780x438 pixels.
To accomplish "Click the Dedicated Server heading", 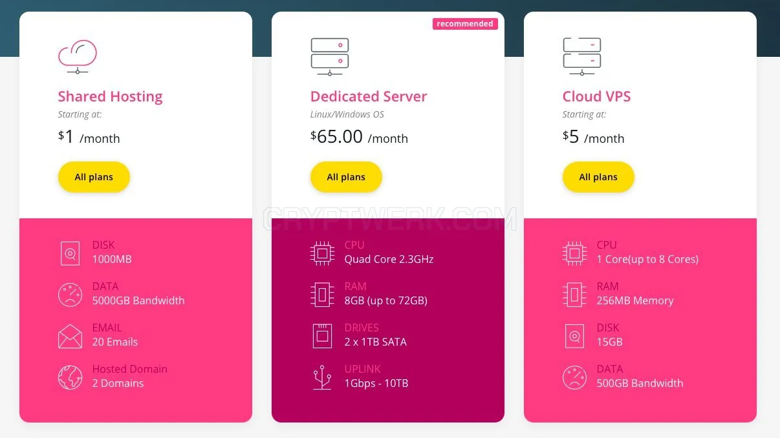I will click(369, 97).
